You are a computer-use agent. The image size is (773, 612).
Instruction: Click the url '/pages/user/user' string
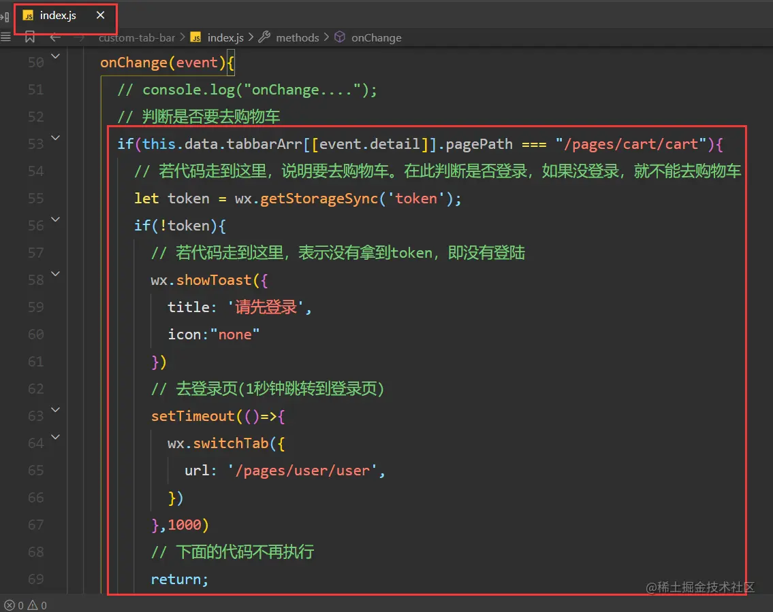302,471
